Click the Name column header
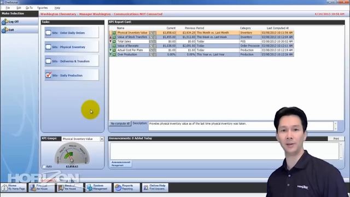Image resolution: width=350 pixels, height=197 pixels. (x=120, y=28)
